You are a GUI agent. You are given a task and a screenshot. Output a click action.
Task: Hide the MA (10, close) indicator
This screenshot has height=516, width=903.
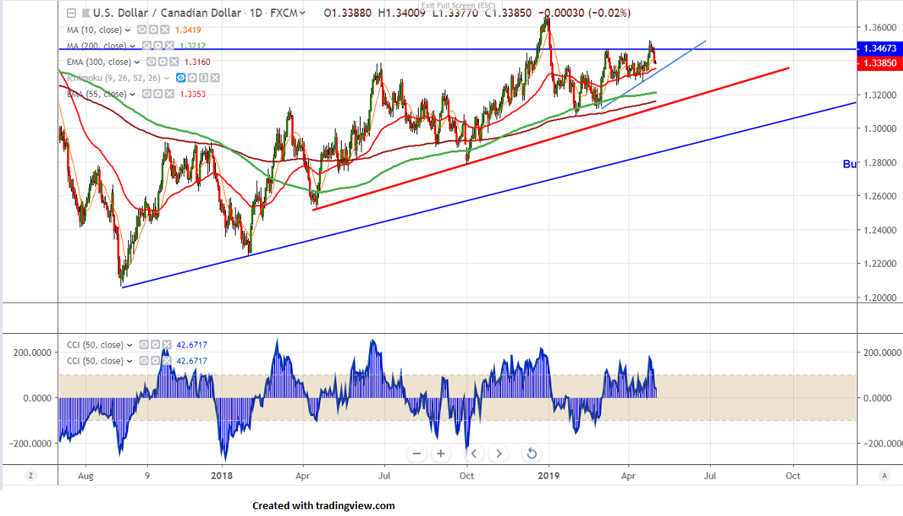pyautogui.click(x=142, y=29)
